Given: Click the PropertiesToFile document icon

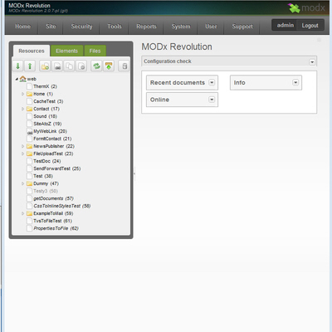Looking at the screenshot, I should (x=30, y=228).
